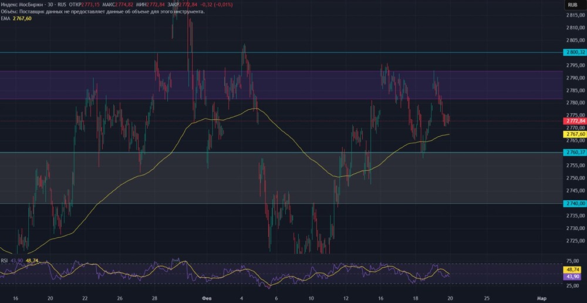Click the 2815,00 price scale label
Image resolution: width=587 pixels, height=303 pixels.
click(x=575, y=15)
